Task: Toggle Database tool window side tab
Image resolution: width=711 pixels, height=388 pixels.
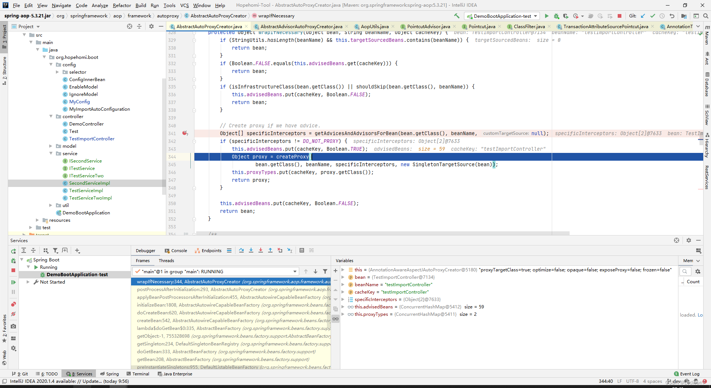Action: pos(707,84)
